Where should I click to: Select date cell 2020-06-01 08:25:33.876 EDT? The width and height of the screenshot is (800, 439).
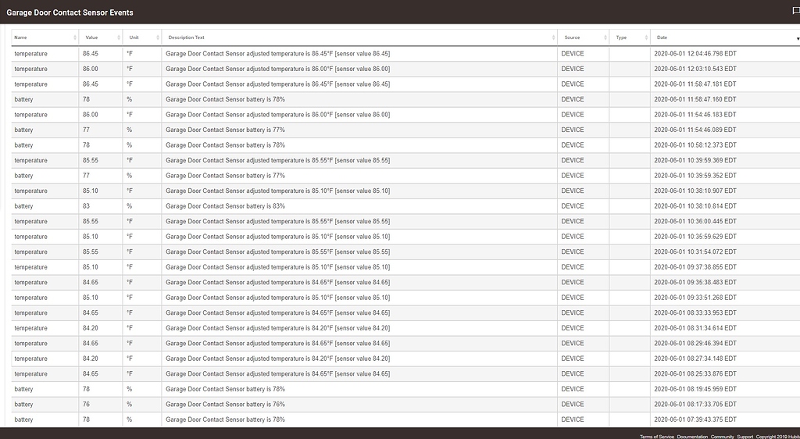[695, 373]
